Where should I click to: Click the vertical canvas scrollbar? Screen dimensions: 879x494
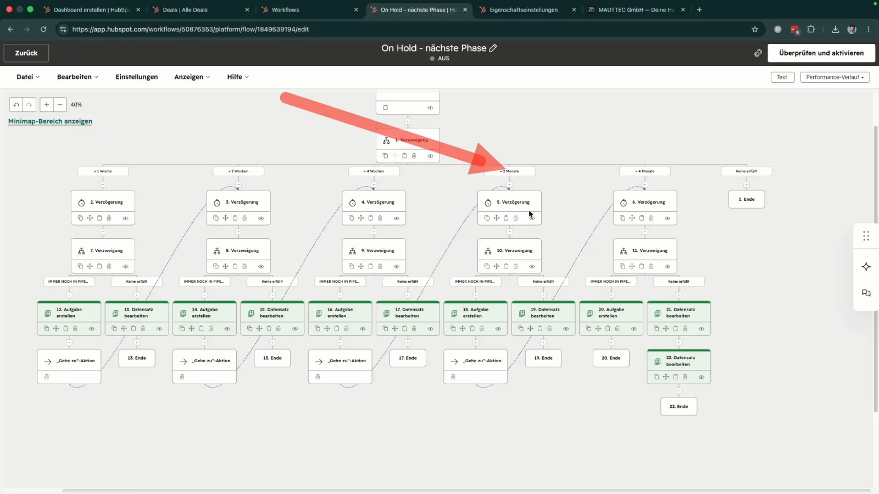tap(876, 269)
